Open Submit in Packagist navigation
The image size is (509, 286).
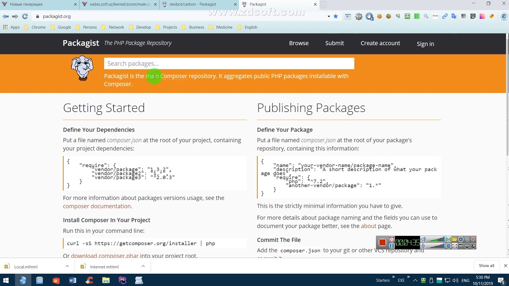[x=334, y=43]
